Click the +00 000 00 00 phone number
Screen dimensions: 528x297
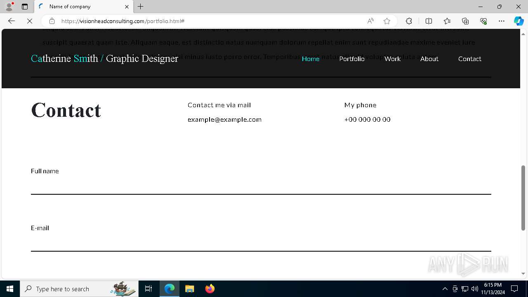(x=367, y=119)
